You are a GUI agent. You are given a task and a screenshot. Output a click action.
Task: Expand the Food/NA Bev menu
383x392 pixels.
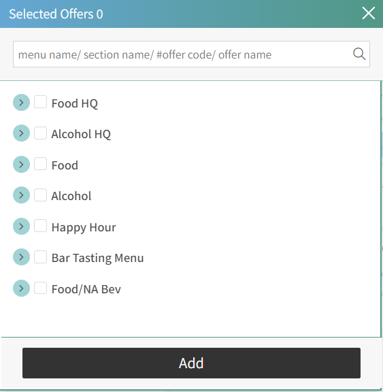(21, 289)
